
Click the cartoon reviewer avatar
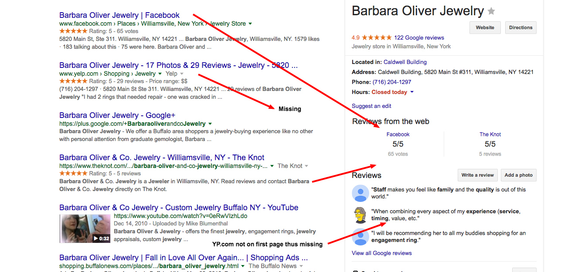(x=360, y=215)
